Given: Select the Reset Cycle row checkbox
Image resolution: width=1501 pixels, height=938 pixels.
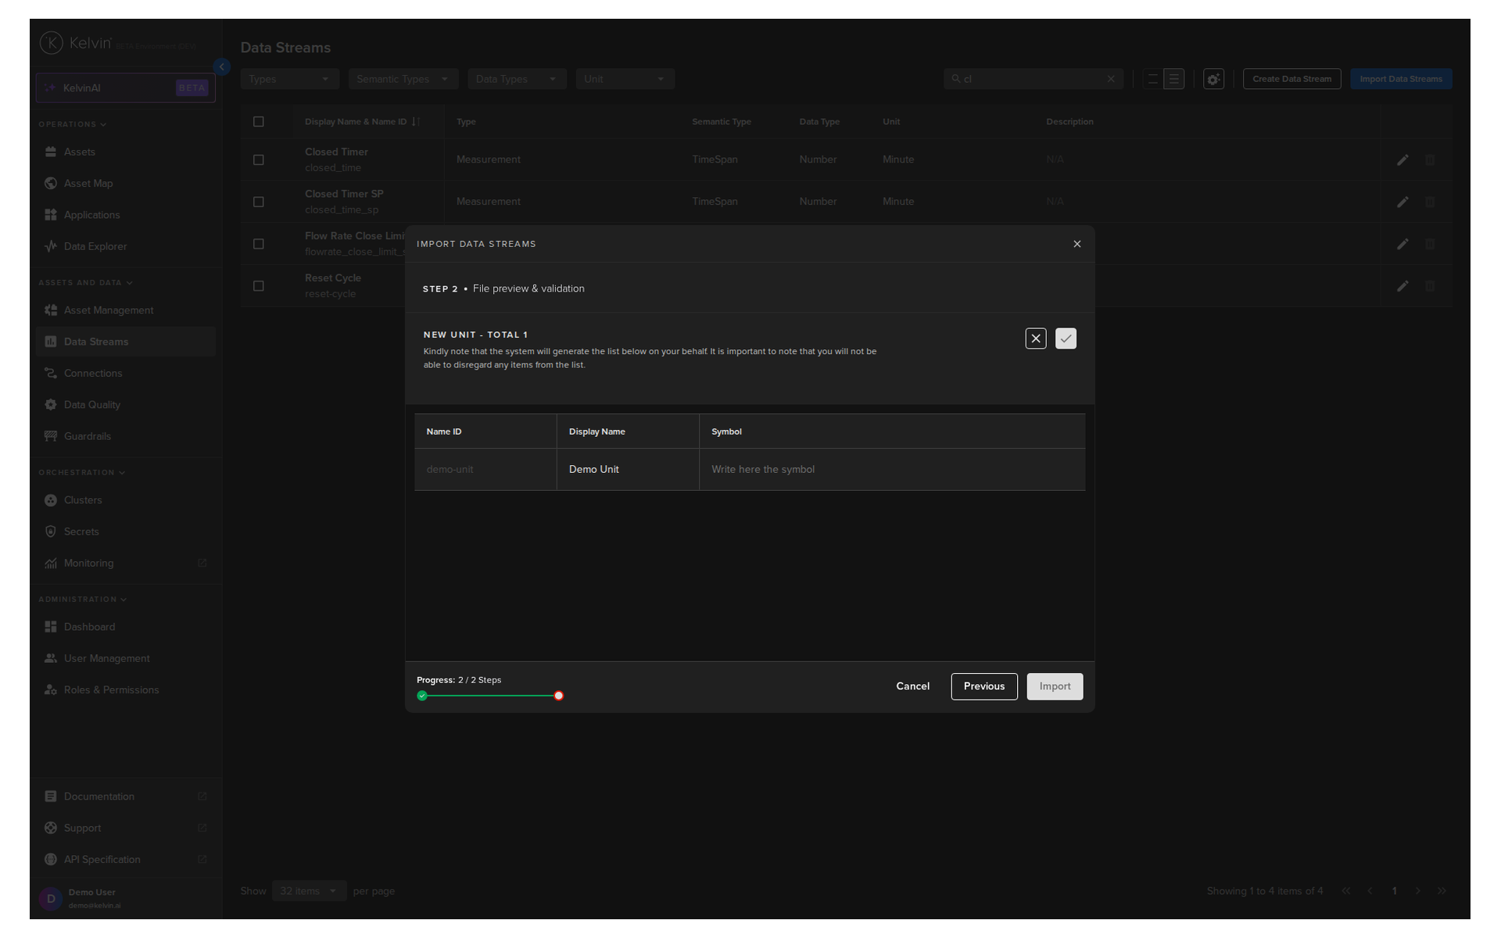Looking at the screenshot, I should point(259,286).
